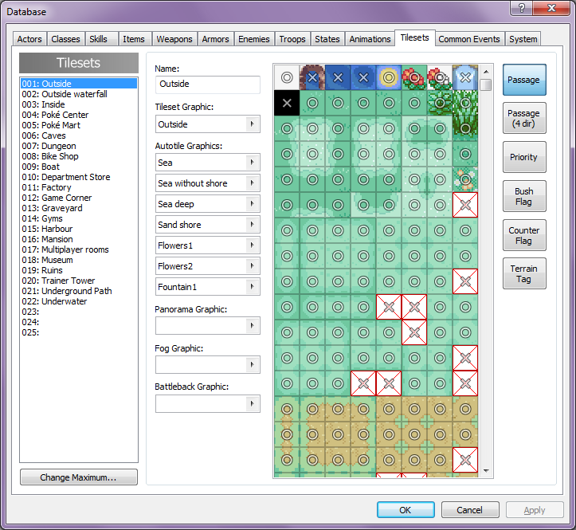Toggle passage on the first sand path tile
Screen dimensions: 576x530
287,409
